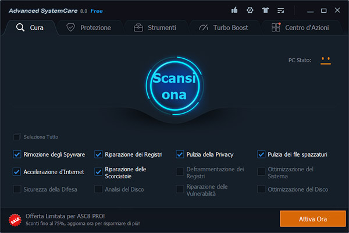Start scan with Scansiona button
Image resolution: width=349 pixels, height=233 pixels.
[x=174, y=86]
